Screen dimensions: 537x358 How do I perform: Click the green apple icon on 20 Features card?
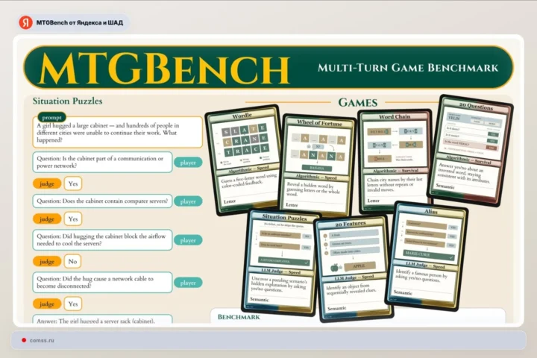click(x=335, y=267)
